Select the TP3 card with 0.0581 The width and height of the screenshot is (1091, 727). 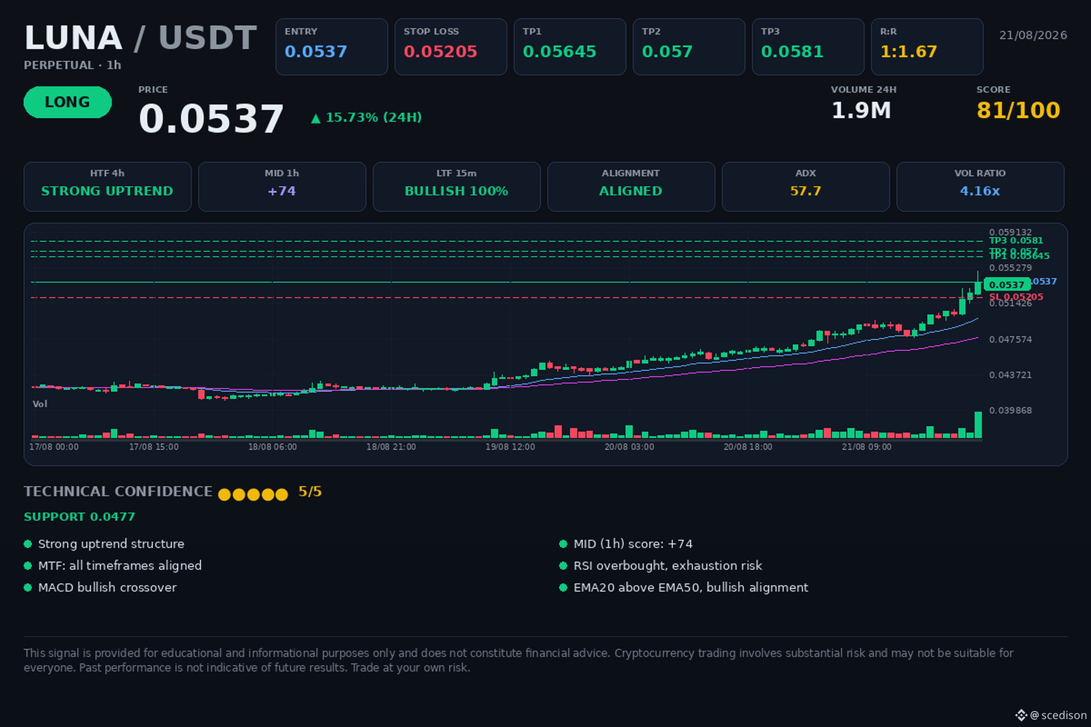pyautogui.click(x=808, y=47)
